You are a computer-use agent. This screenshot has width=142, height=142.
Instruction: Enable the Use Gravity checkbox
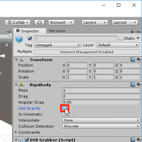pyautogui.click(x=64, y=108)
